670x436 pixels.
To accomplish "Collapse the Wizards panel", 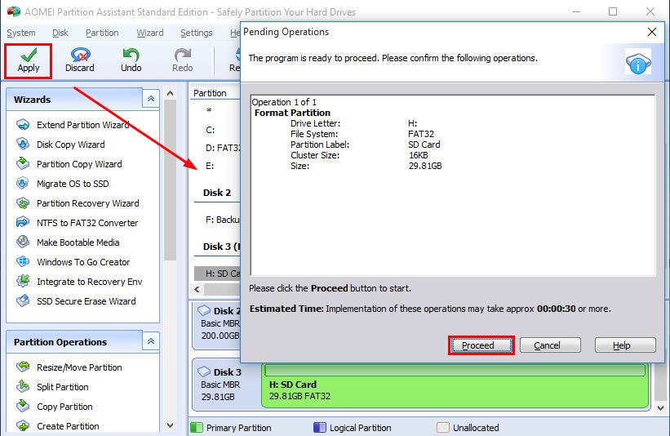I will click(x=151, y=99).
